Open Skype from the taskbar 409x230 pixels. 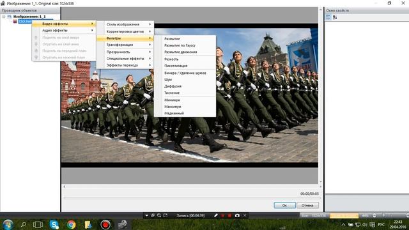click(x=54, y=224)
